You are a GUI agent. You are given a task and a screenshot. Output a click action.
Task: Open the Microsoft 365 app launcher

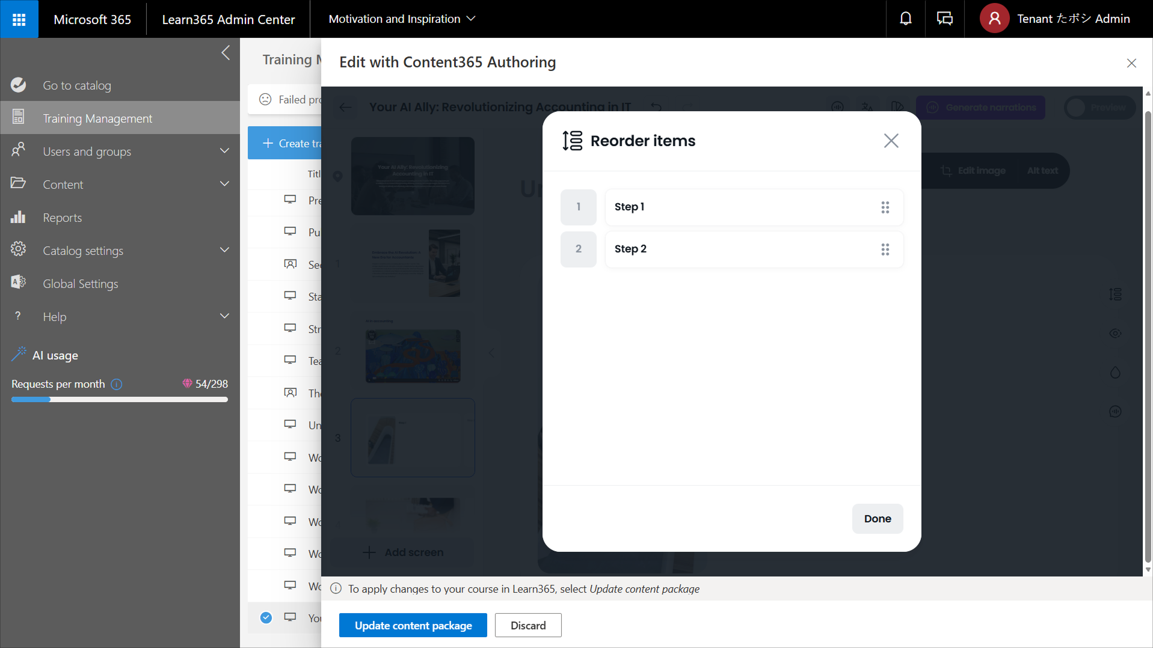click(19, 19)
